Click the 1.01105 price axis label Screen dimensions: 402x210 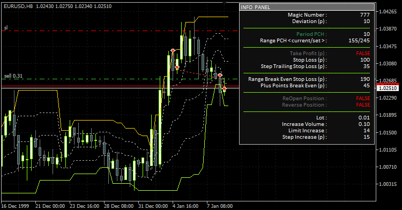pyautogui.click(x=388, y=149)
